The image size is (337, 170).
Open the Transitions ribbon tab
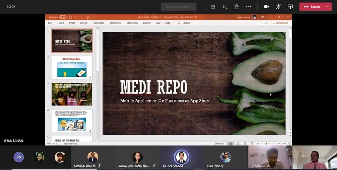point(98,23)
